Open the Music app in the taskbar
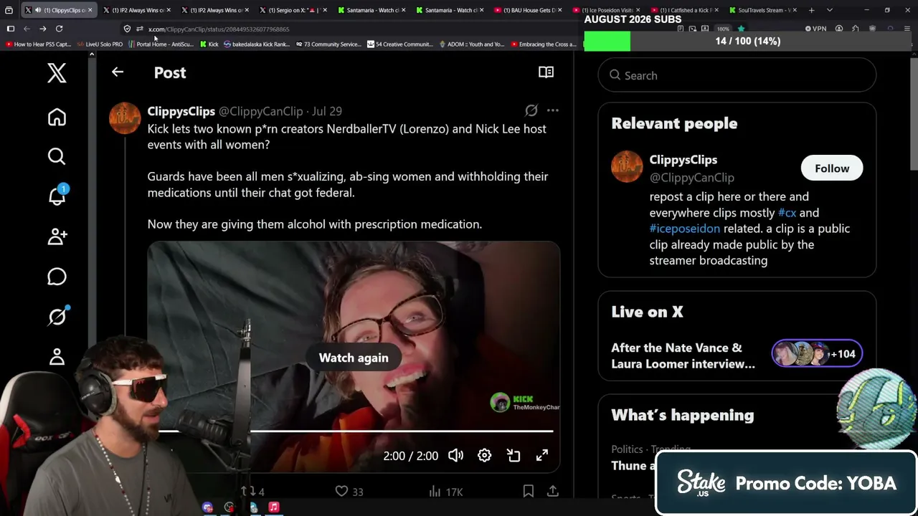This screenshot has width=918, height=516. point(273,507)
